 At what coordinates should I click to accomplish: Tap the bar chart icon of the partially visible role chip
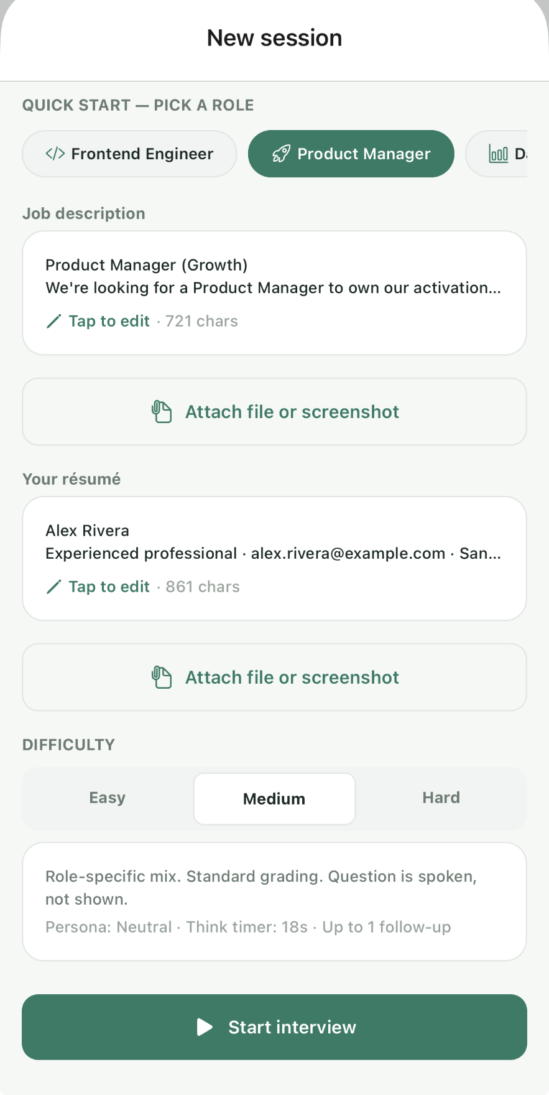[498, 154]
